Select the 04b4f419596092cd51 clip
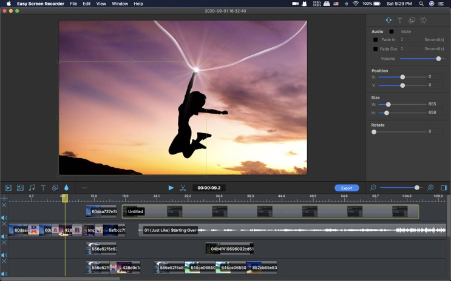Viewport: 451px width, 281px height. point(229,249)
